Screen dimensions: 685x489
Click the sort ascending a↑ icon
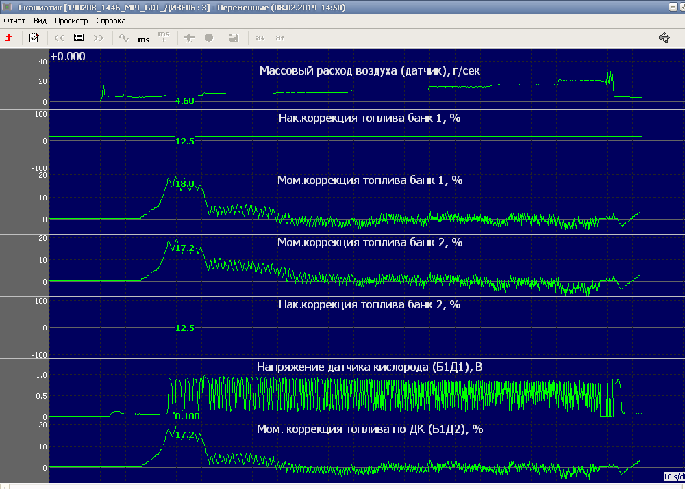point(279,38)
